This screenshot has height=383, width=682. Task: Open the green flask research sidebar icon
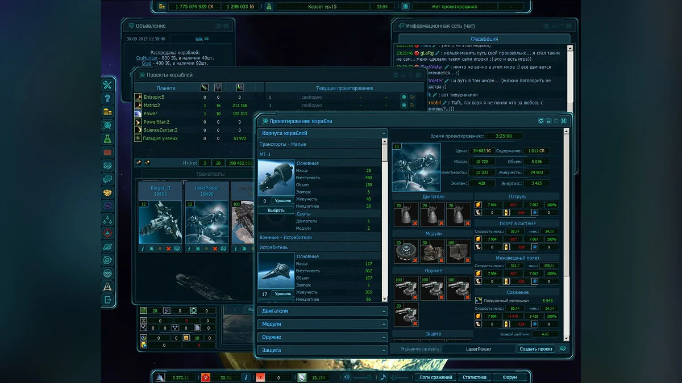pos(107,139)
